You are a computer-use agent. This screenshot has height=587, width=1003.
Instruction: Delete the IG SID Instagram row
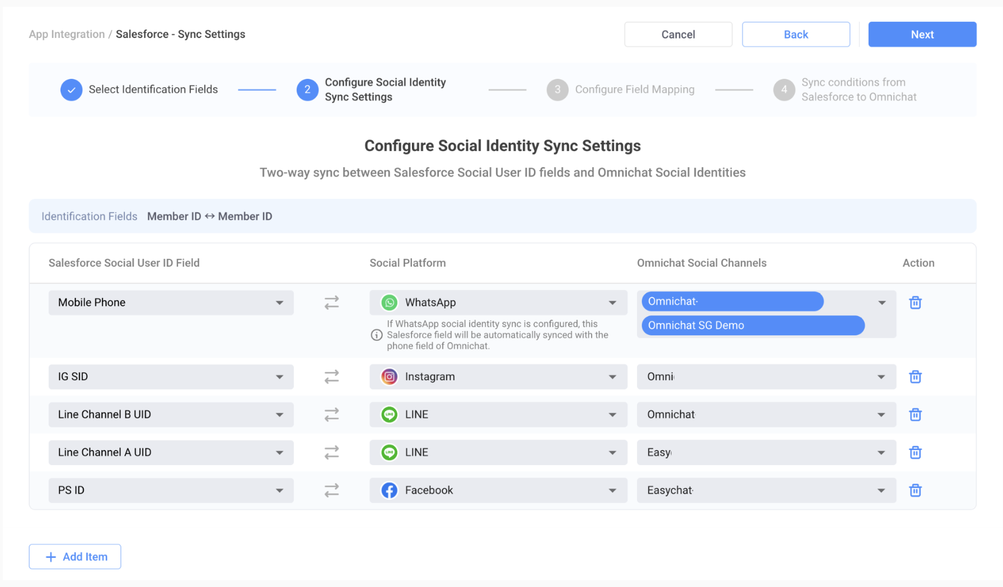coord(915,377)
